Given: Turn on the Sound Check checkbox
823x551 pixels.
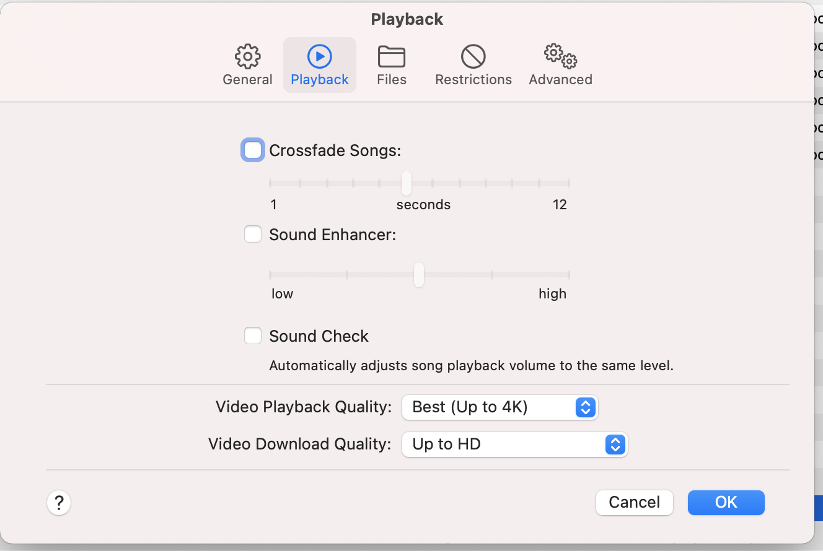Looking at the screenshot, I should (253, 336).
